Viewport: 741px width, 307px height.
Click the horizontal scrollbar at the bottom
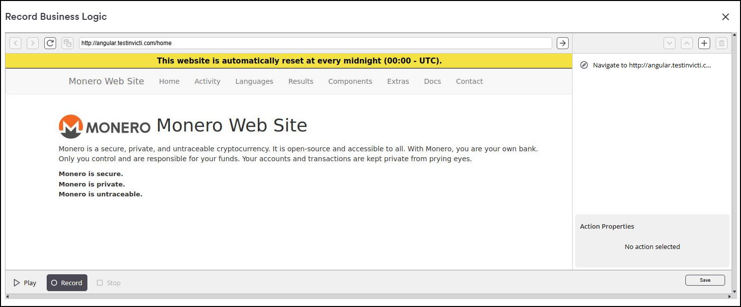coord(368,297)
